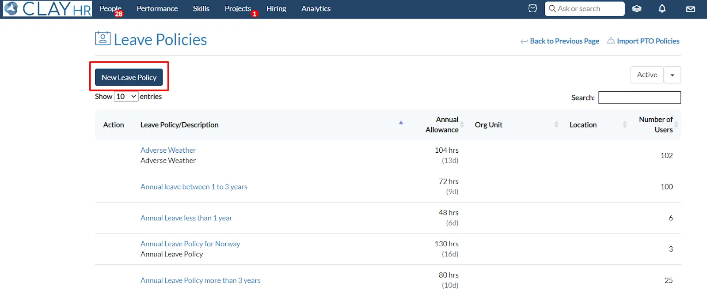707x294 pixels.
Task: Open the Skills menu
Action: coord(201,8)
